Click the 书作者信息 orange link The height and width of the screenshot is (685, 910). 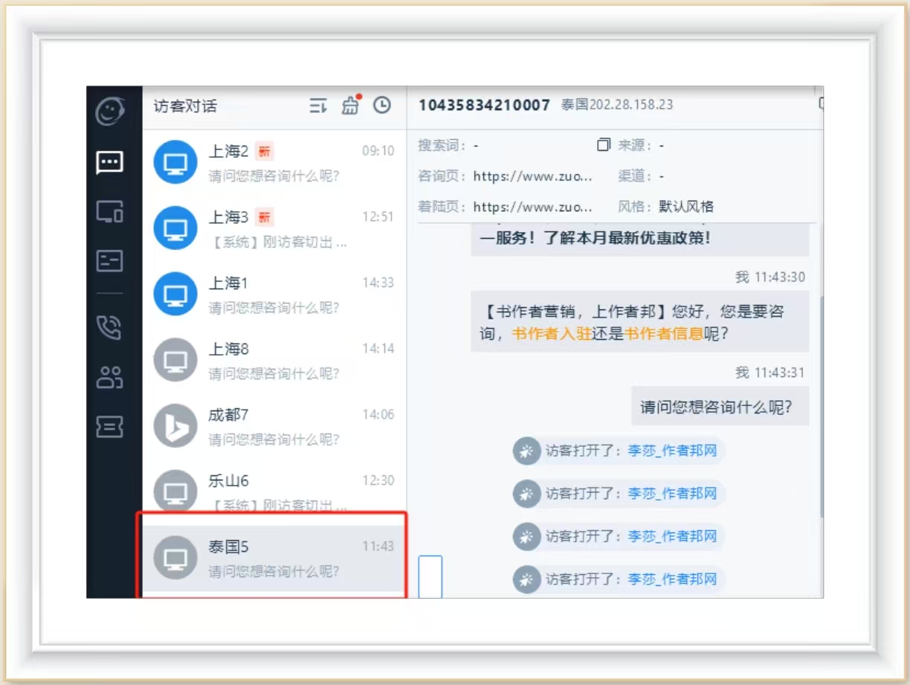(663, 334)
